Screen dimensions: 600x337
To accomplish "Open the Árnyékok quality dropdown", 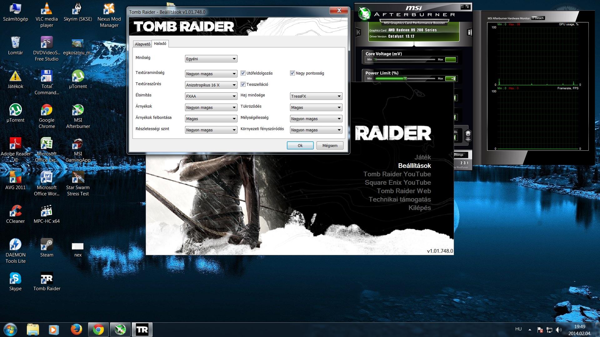I will click(x=211, y=107).
